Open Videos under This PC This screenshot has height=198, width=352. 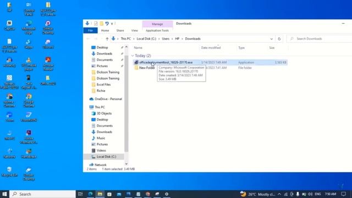(x=101, y=150)
